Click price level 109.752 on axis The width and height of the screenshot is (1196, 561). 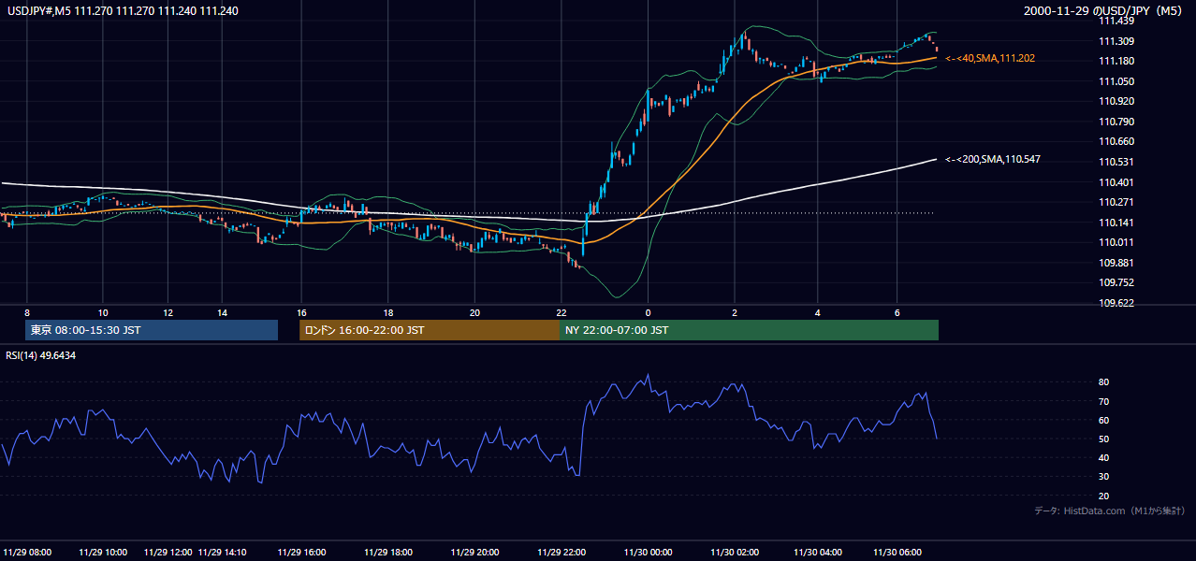click(x=1116, y=282)
